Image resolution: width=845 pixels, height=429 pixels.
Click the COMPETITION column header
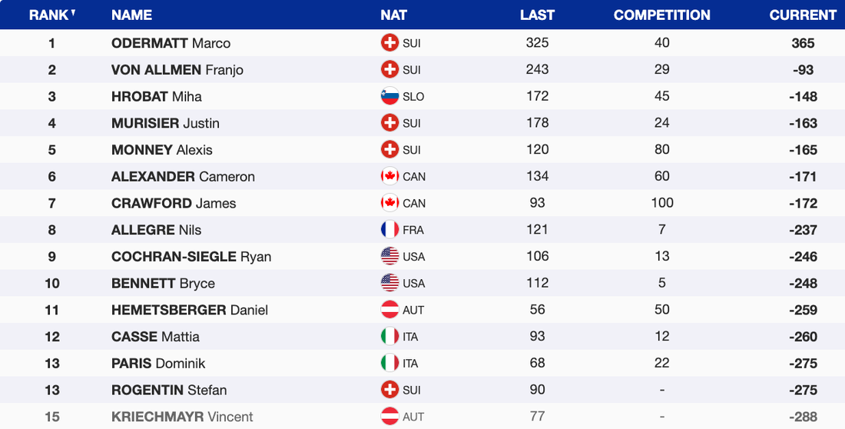tap(661, 15)
